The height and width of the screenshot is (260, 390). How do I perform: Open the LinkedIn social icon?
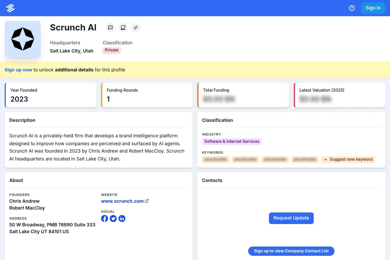(x=122, y=219)
